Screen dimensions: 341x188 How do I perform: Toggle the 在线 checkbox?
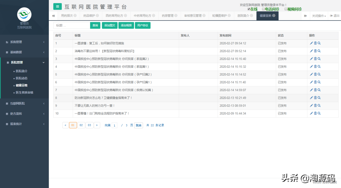pos(249,9)
